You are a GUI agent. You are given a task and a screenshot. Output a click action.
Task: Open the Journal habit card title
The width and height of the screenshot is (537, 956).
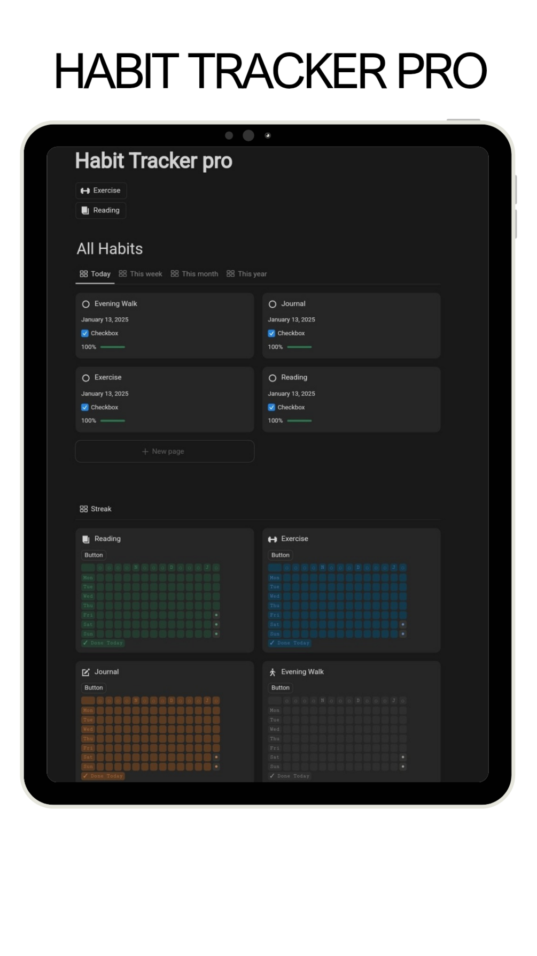[293, 304]
